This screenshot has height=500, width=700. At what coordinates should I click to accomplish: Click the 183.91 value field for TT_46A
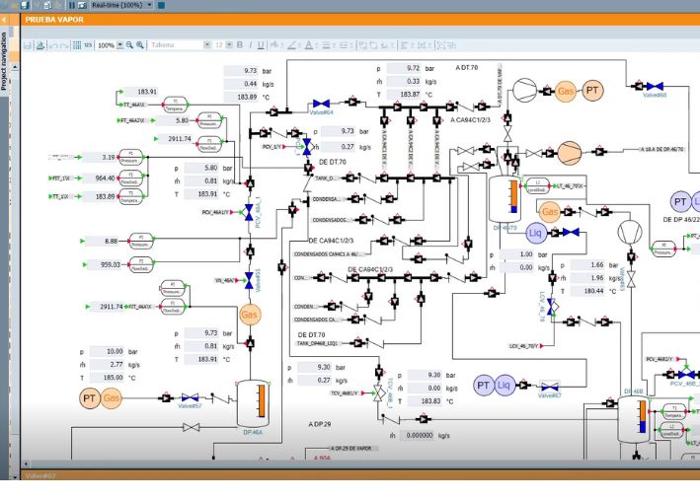coord(141,92)
